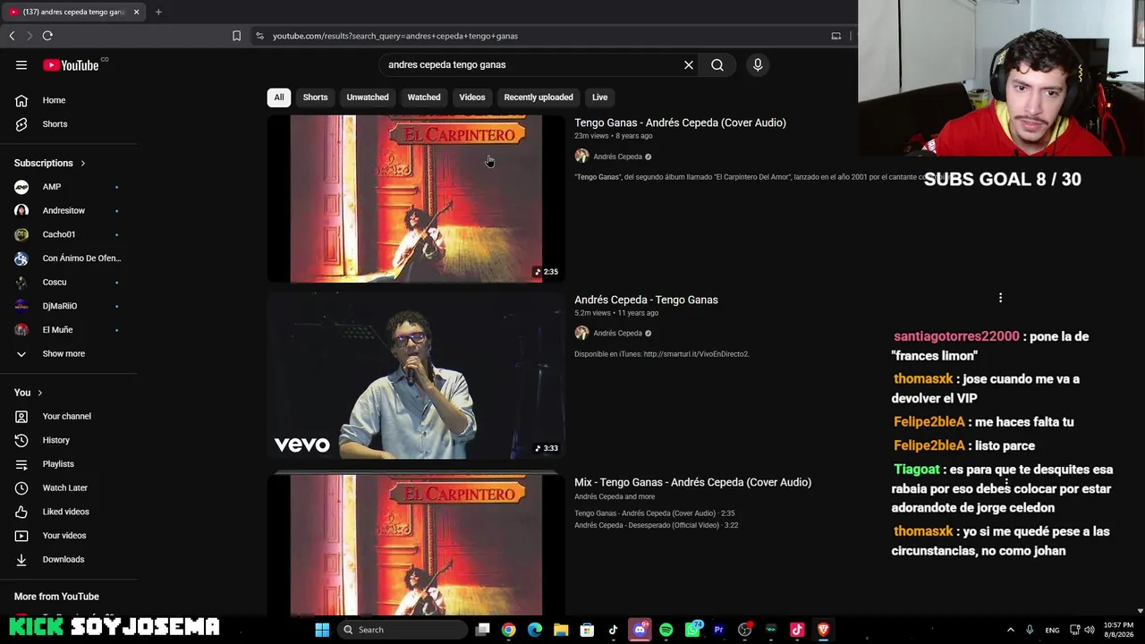Open a new browser tab

pyautogui.click(x=158, y=12)
